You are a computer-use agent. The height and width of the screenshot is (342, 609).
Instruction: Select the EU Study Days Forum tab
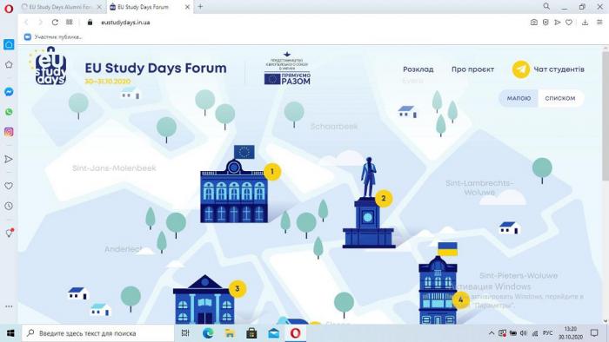[x=144, y=7]
